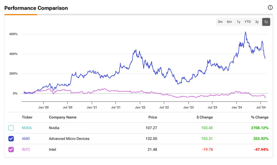Open the AMD ticker link
This screenshot has width=277, height=165.
click(26, 138)
